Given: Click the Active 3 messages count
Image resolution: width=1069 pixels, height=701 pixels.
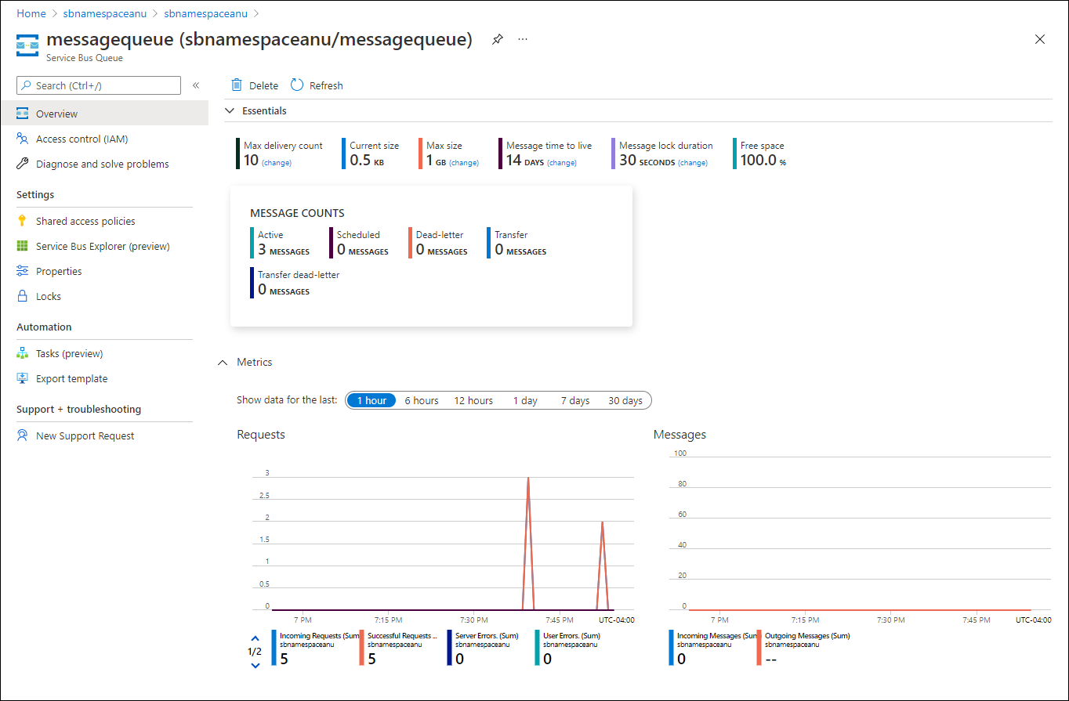Looking at the screenshot, I should point(284,250).
